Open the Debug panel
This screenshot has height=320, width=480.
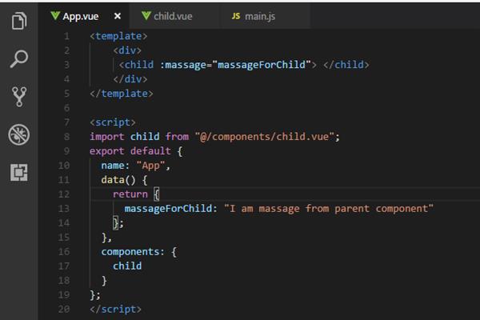pyautogui.click(x=18, y=134)
